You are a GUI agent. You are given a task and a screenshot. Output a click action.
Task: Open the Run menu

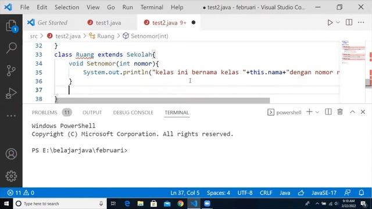[128, 8]
